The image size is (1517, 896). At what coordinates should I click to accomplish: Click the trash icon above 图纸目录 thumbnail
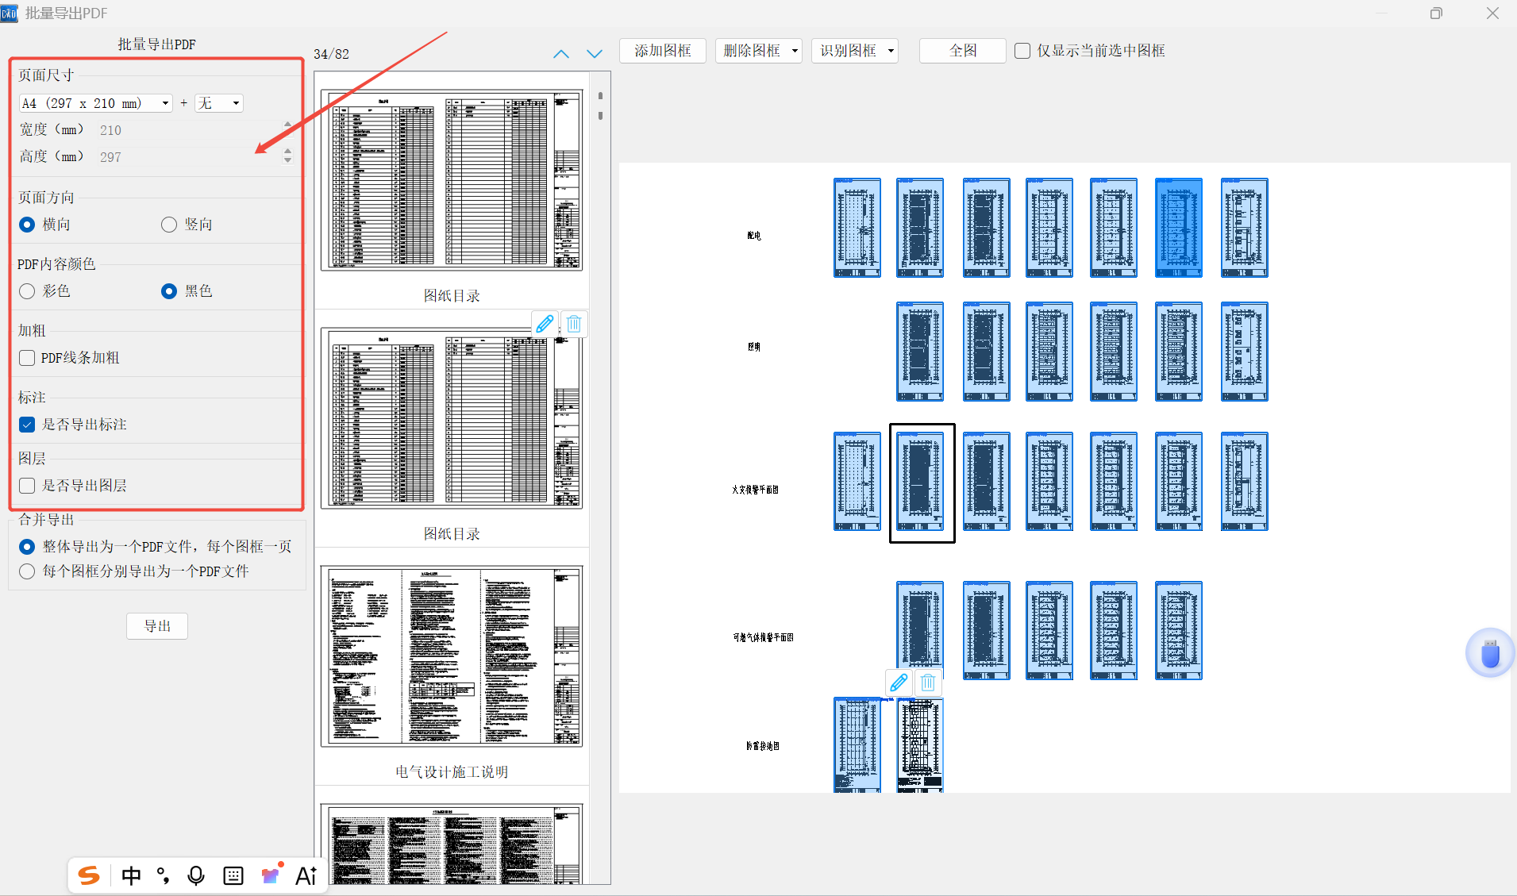pos(574,324)
